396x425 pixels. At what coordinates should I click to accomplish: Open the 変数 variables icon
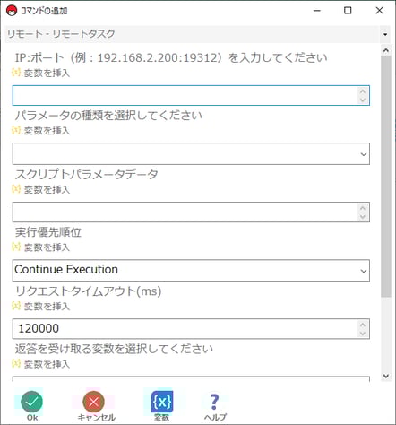pos(162,402)
